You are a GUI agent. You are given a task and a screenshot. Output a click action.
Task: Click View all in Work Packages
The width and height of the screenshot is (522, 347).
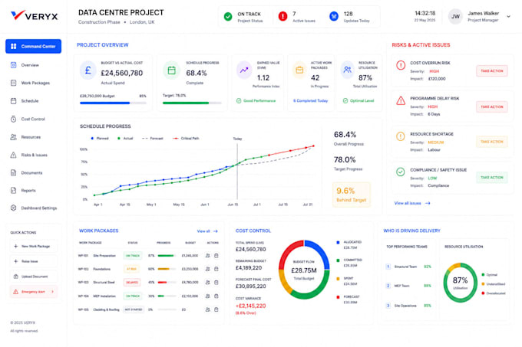[207, 231]
